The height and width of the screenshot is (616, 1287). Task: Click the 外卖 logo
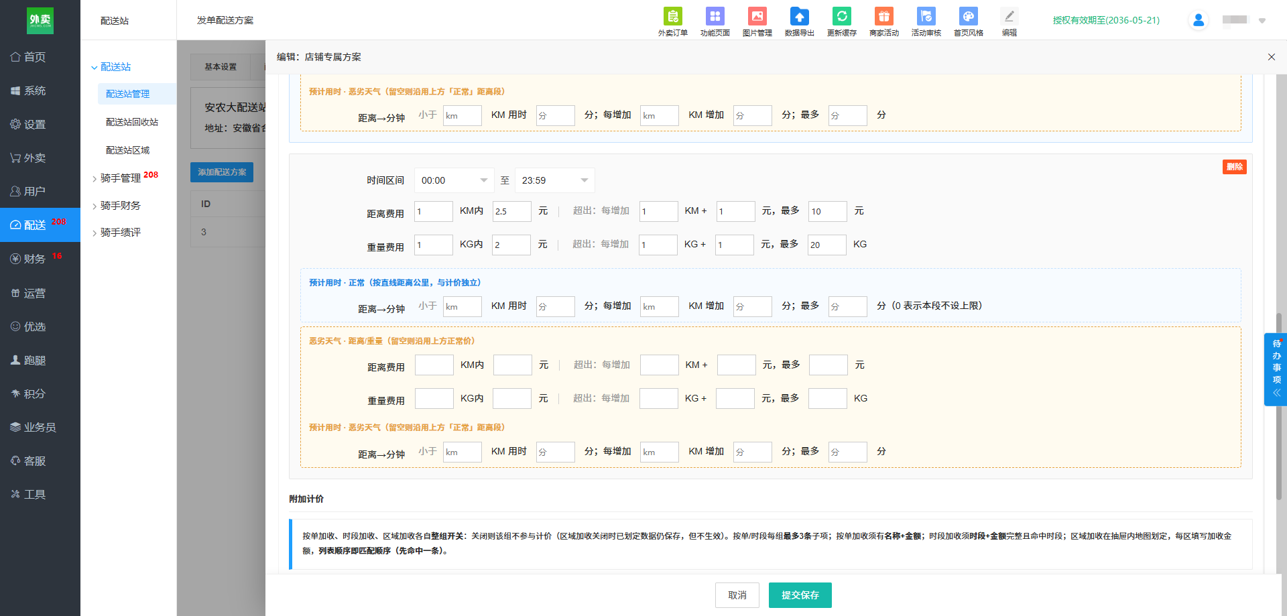[40, 20]
